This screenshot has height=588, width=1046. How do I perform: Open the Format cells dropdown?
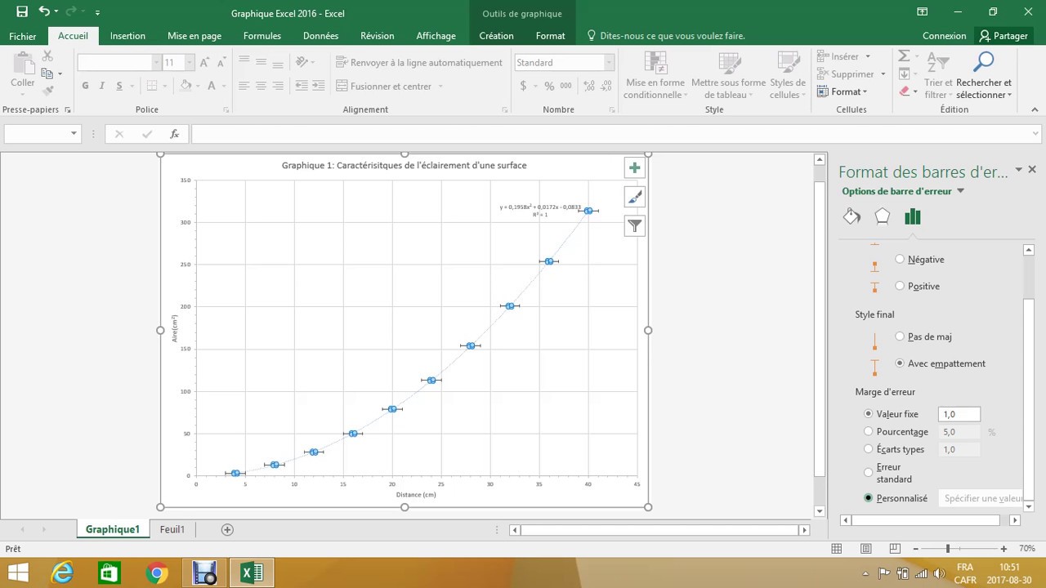[842, 91]
